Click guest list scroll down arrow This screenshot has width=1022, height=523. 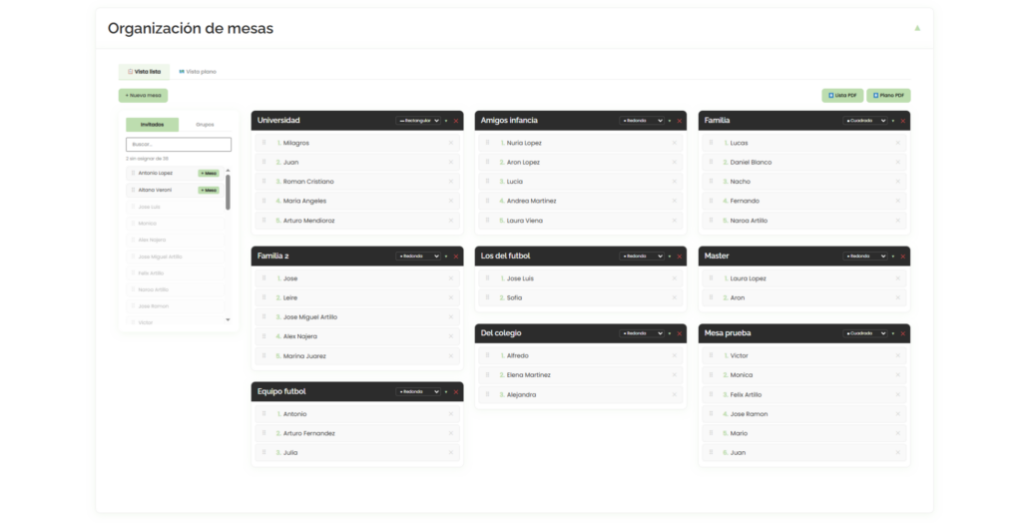(x=228, y=319)
